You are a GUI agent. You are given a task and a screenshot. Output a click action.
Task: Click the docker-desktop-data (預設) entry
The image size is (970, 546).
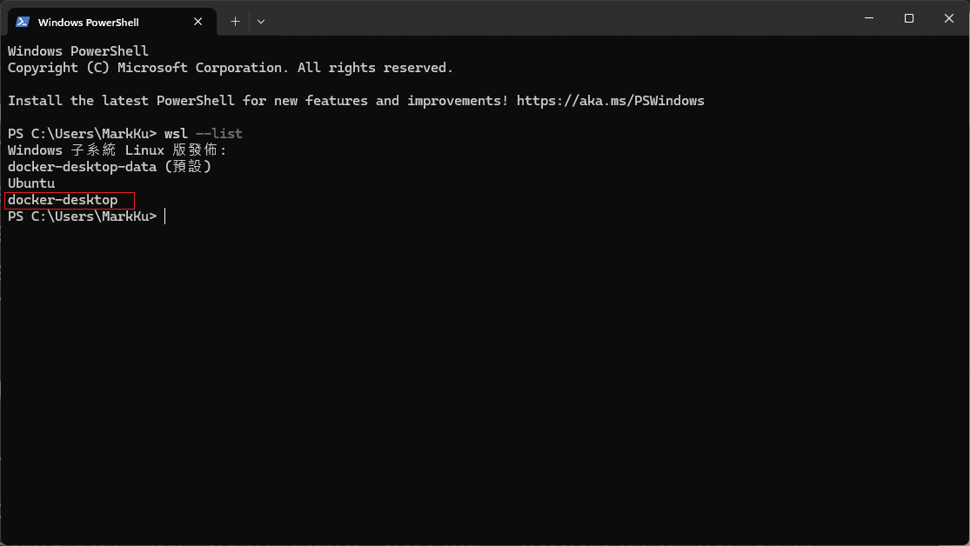pyautogui.click(x=109, y=167)
